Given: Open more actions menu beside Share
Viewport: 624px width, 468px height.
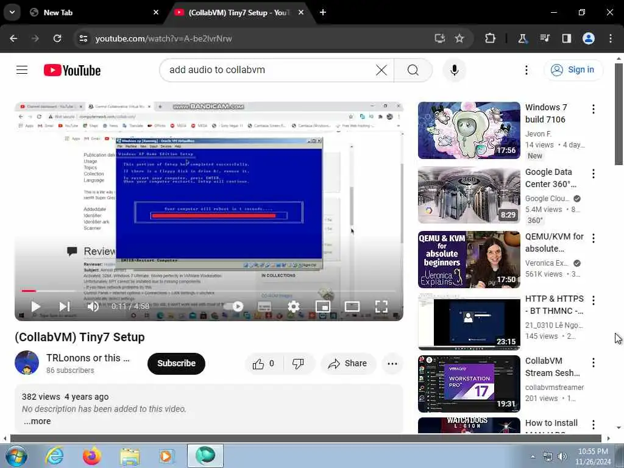Looking at the screenshot, I should (x=392, y=363).
